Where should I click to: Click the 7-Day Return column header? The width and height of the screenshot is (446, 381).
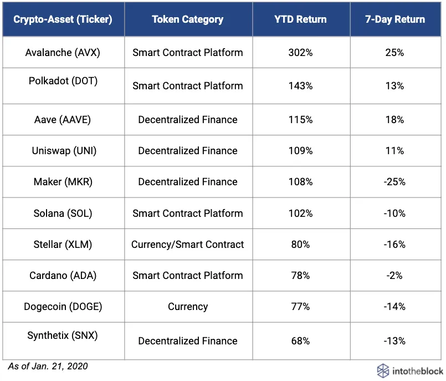pyautogui.click(x=395, y=19)
